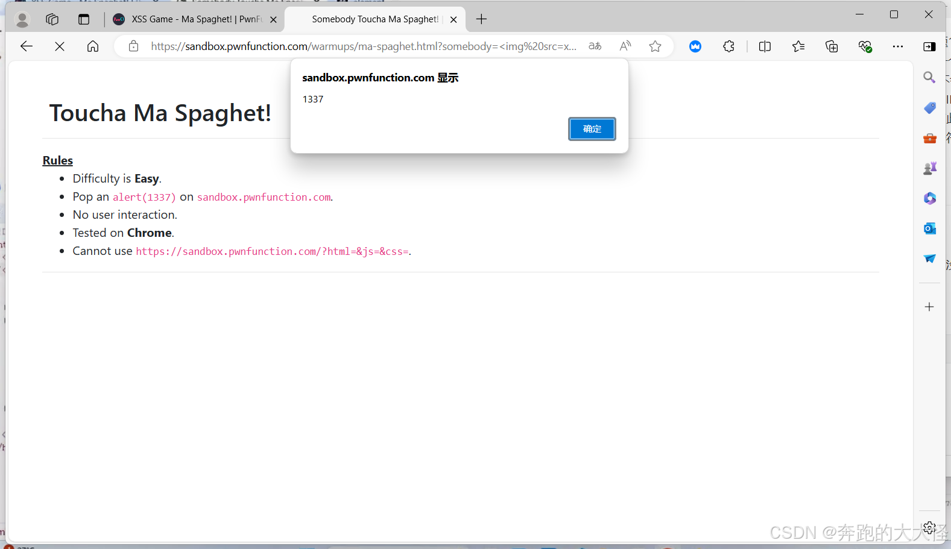This screenshot has height=549, width=951.
Task: Go back to the previous page
Action: tap(26, 46)
